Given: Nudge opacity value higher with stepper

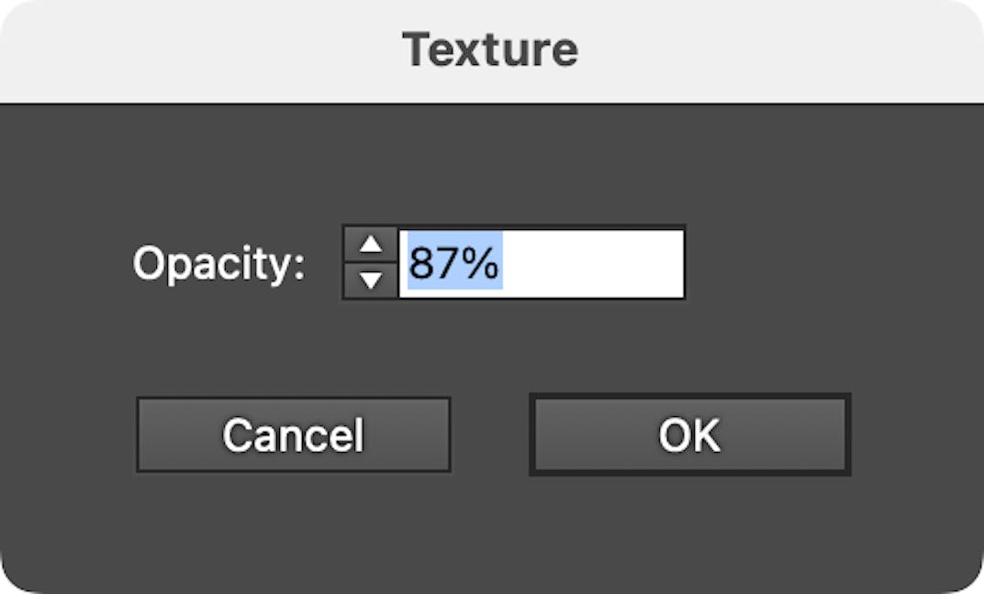Looking at the screenshot, I should (371, 244).
